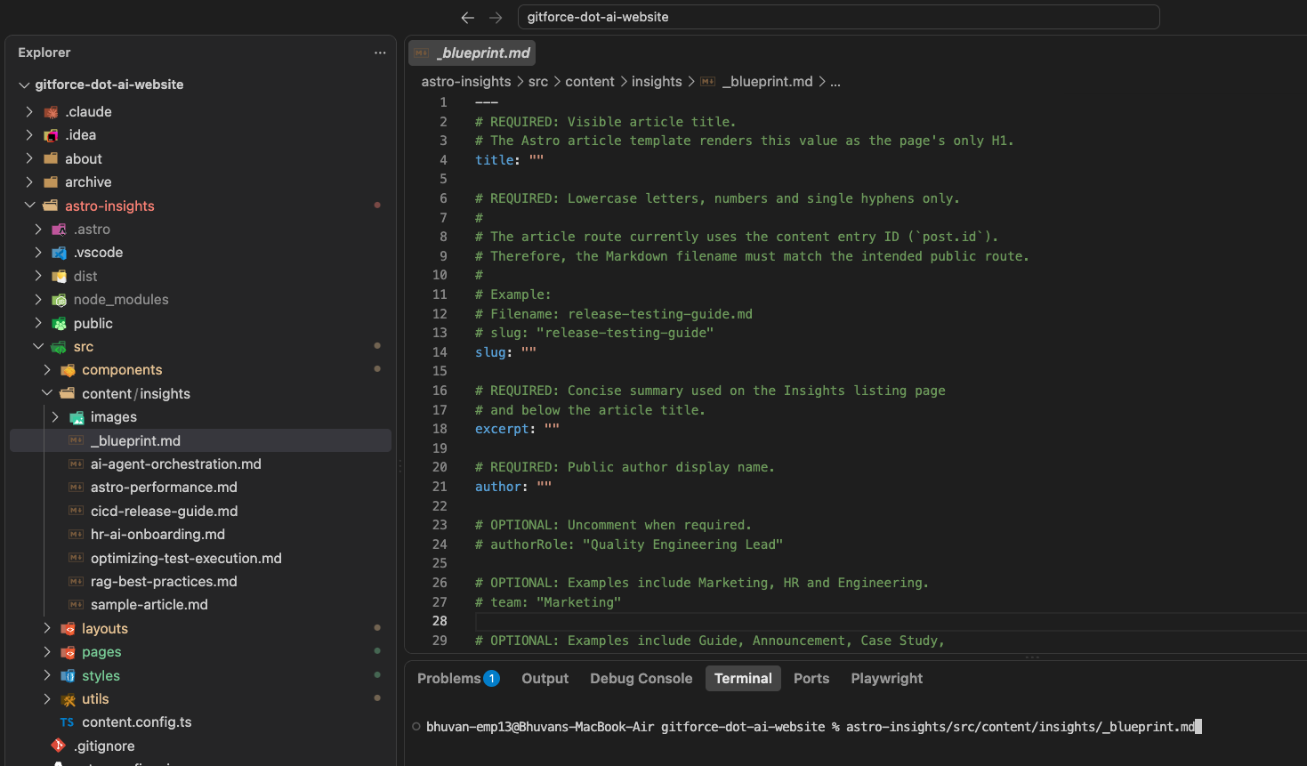This screenshot has width=1307, height=766.
Task: Open optimizing-test-execution.md file
Action: coord(186,559)
